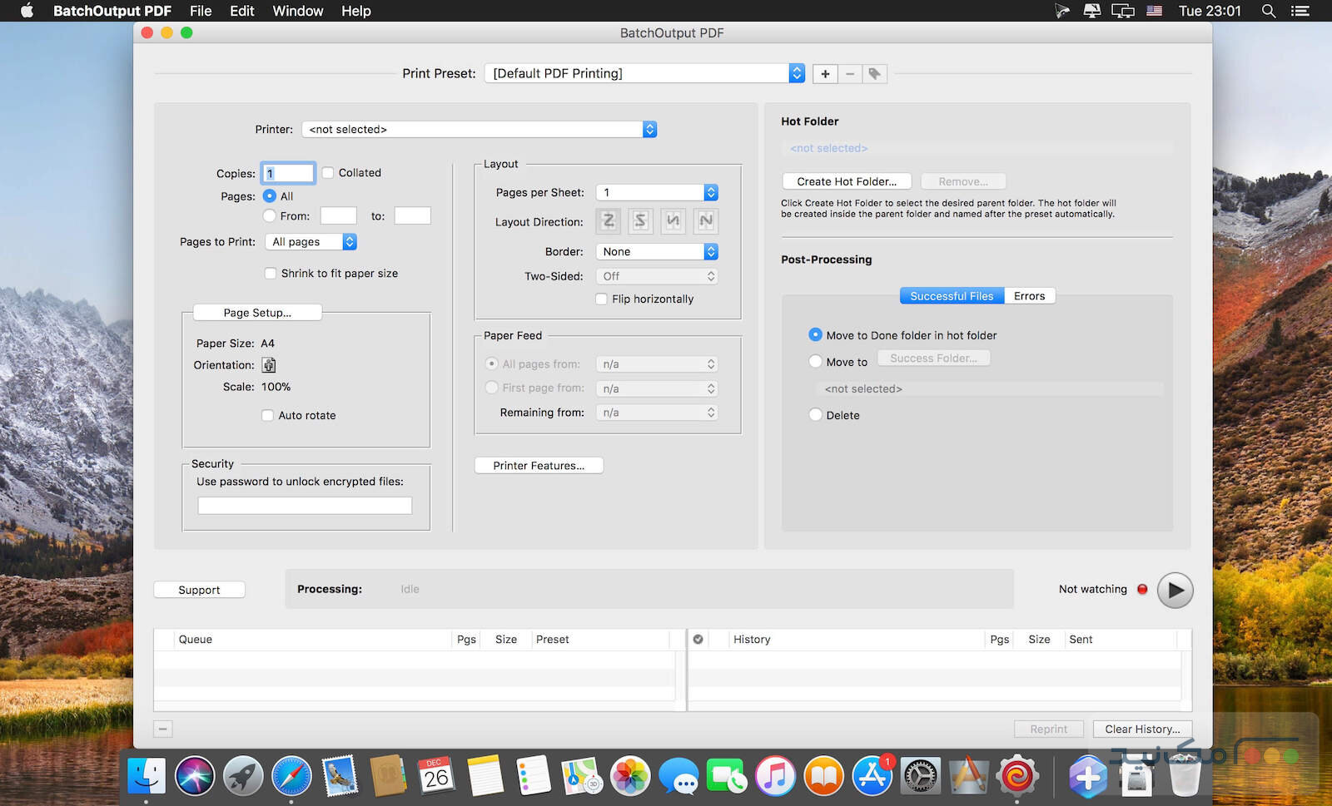Click the Create Hot Folder button

pyautogui.click(x=845, y=180)
